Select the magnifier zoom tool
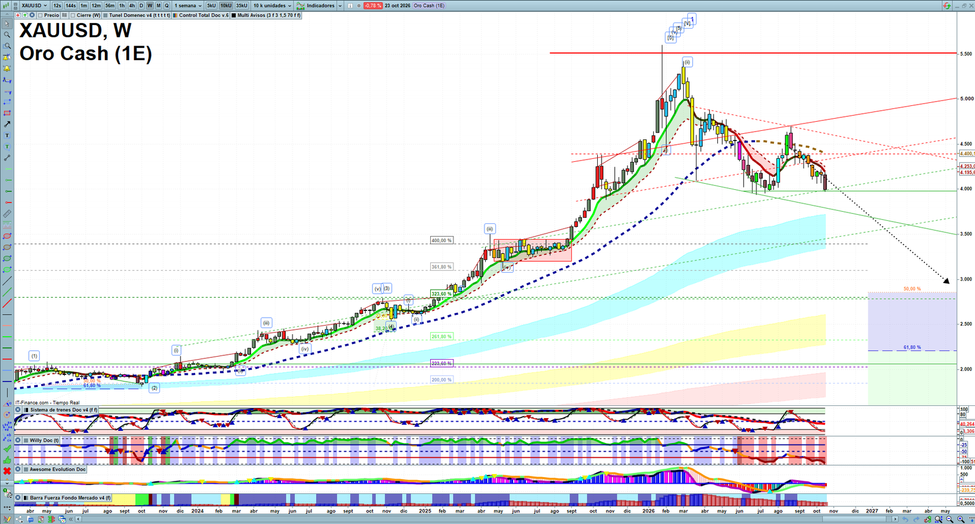 click(7, 35)
